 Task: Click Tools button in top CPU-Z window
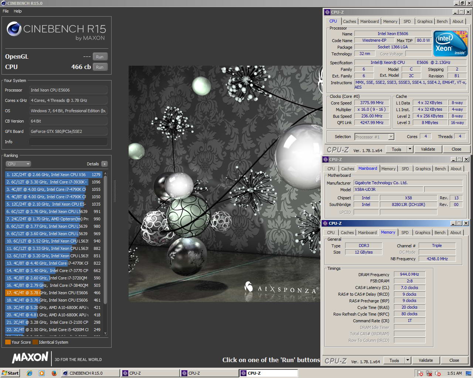[x=397, y=149]
